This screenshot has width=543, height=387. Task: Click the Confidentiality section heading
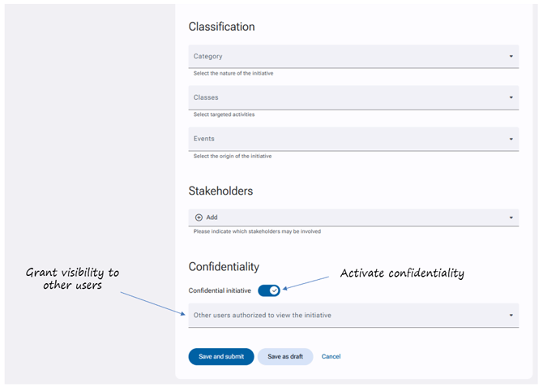[x=224, y=267]
